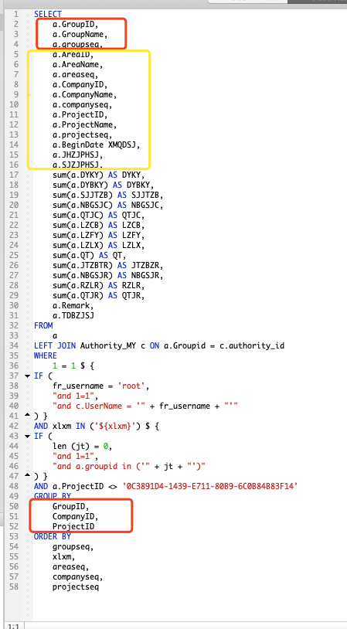Screen dimensions: 347x629
Task: Click xlxm in ORDER BY clause
Action: (64, 557)
